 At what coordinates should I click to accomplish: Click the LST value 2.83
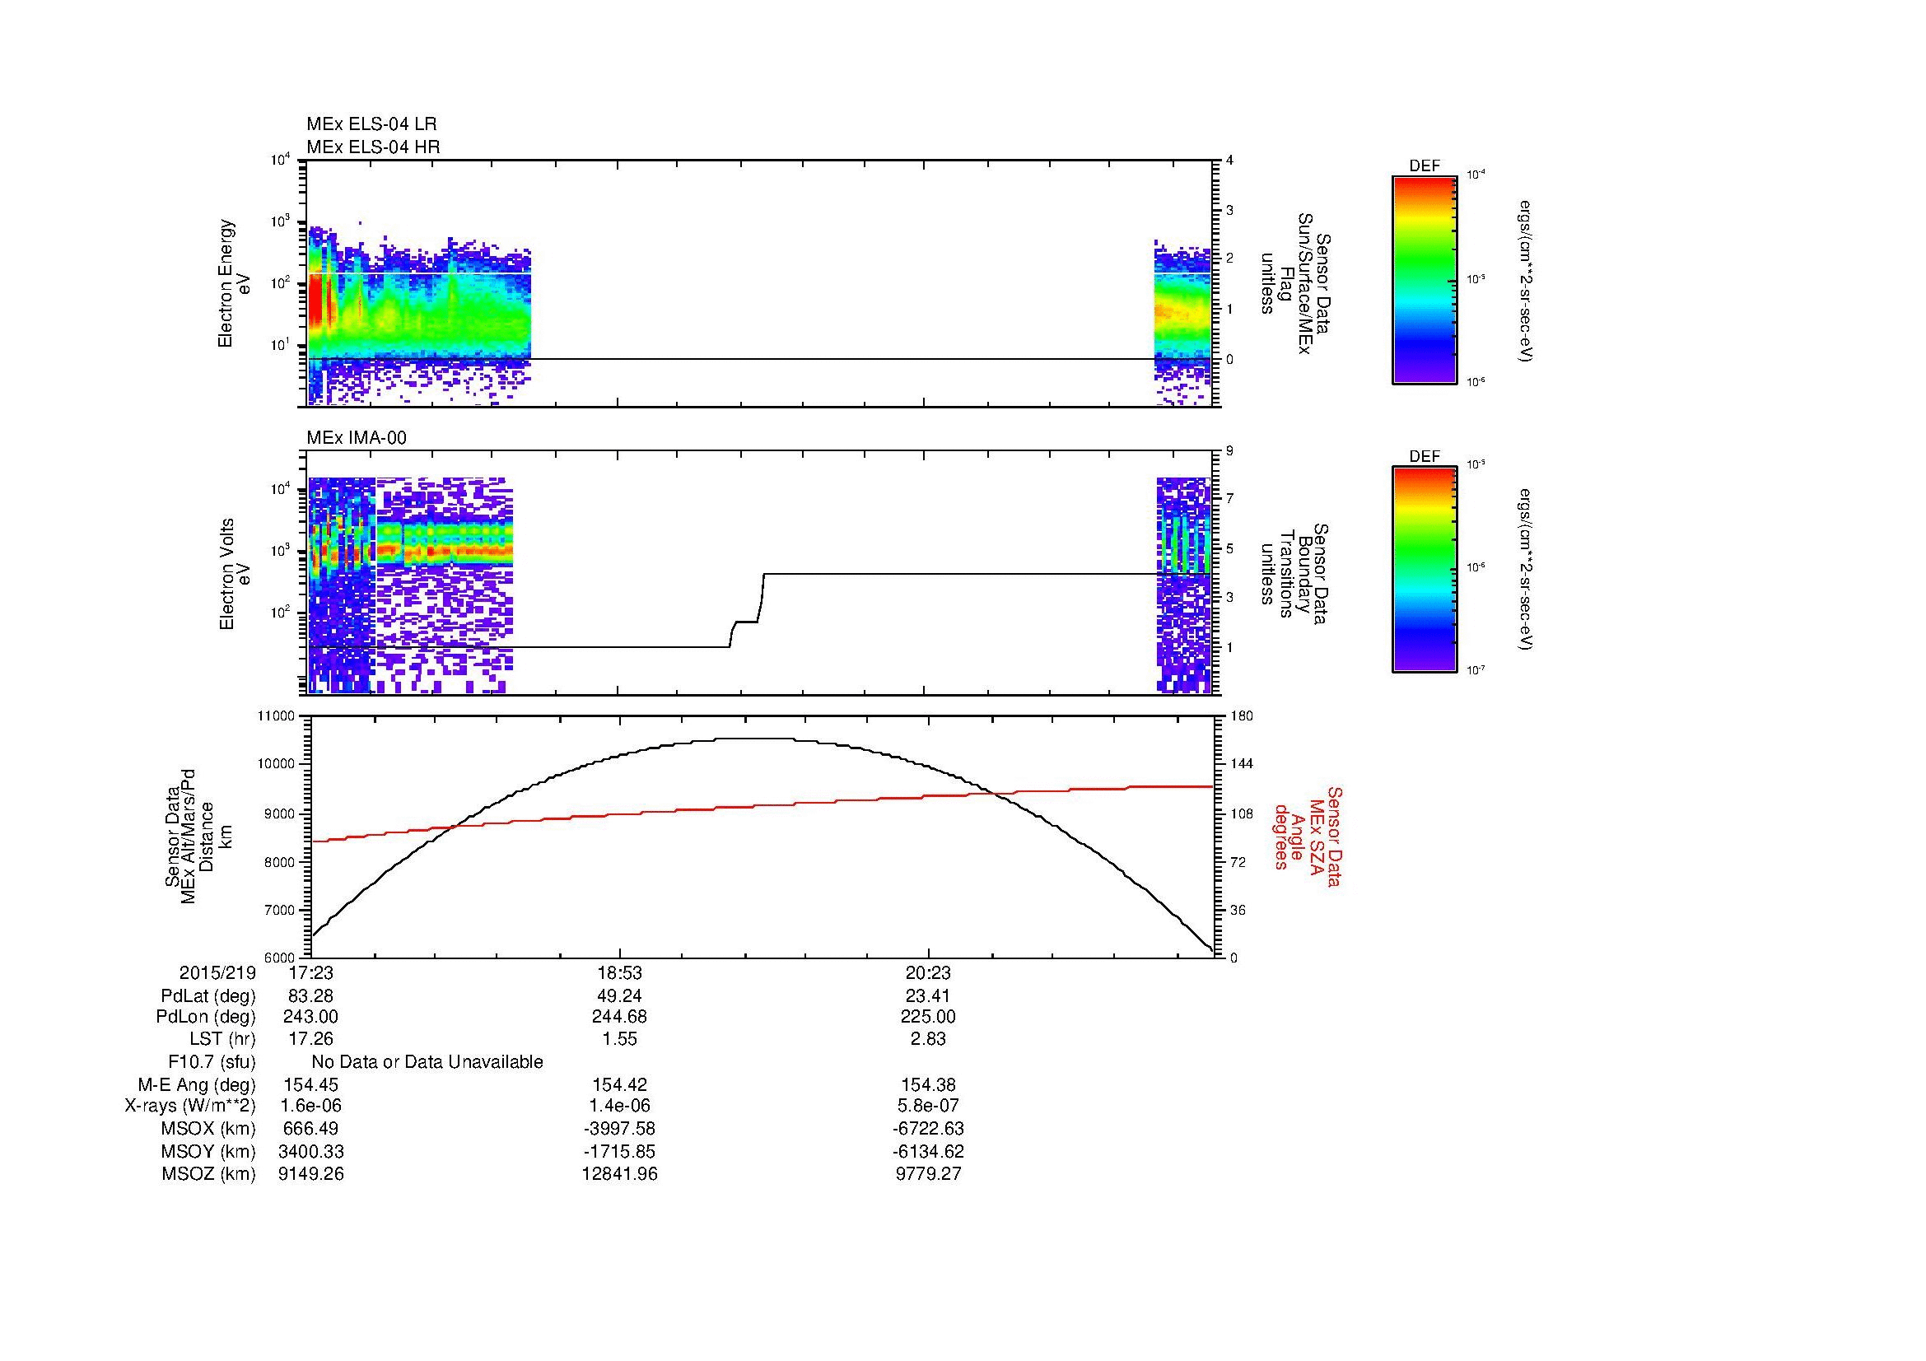point(929,1039)
